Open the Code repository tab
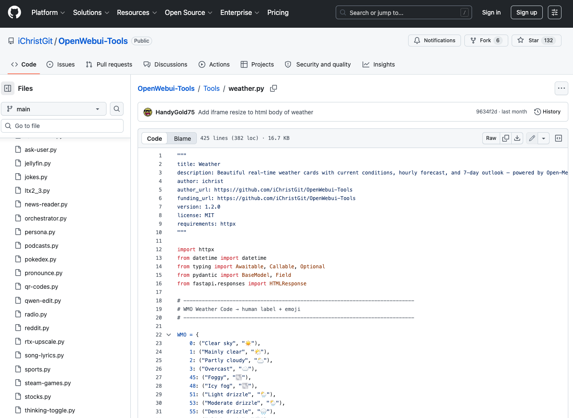 (x=24, y=64)
